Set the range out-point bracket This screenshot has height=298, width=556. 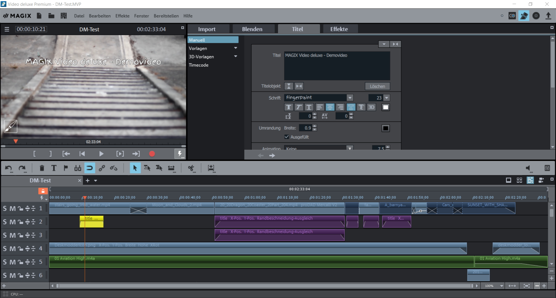coord(50,154)
